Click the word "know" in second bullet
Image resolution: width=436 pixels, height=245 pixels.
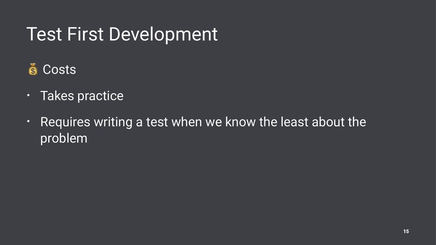tap(240, 122)
